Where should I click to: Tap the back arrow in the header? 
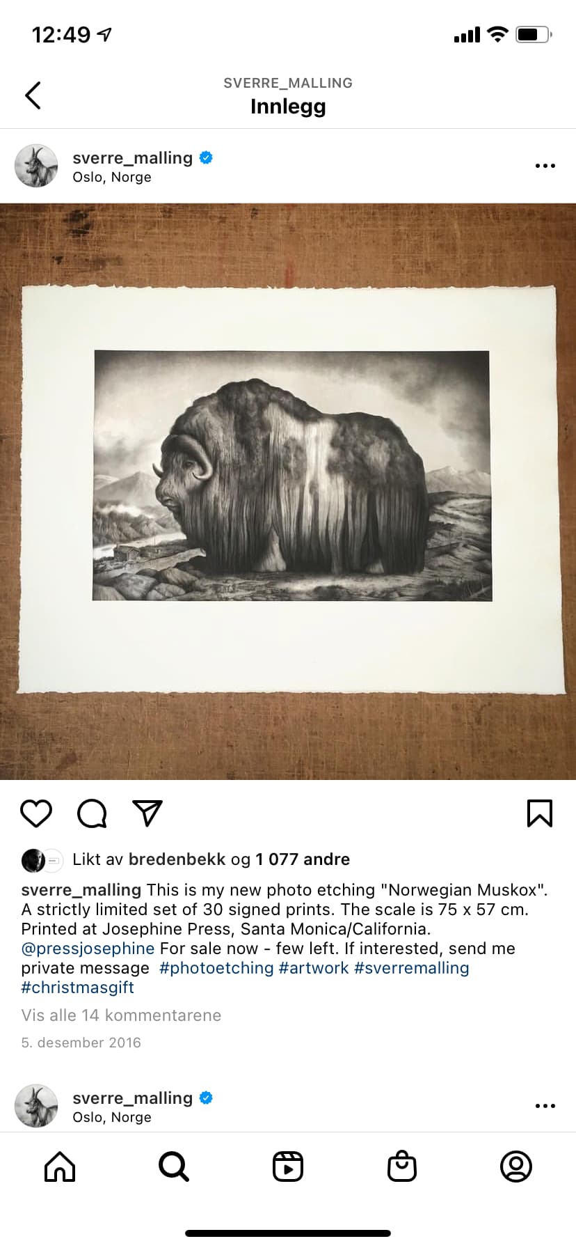coord(33,95)
